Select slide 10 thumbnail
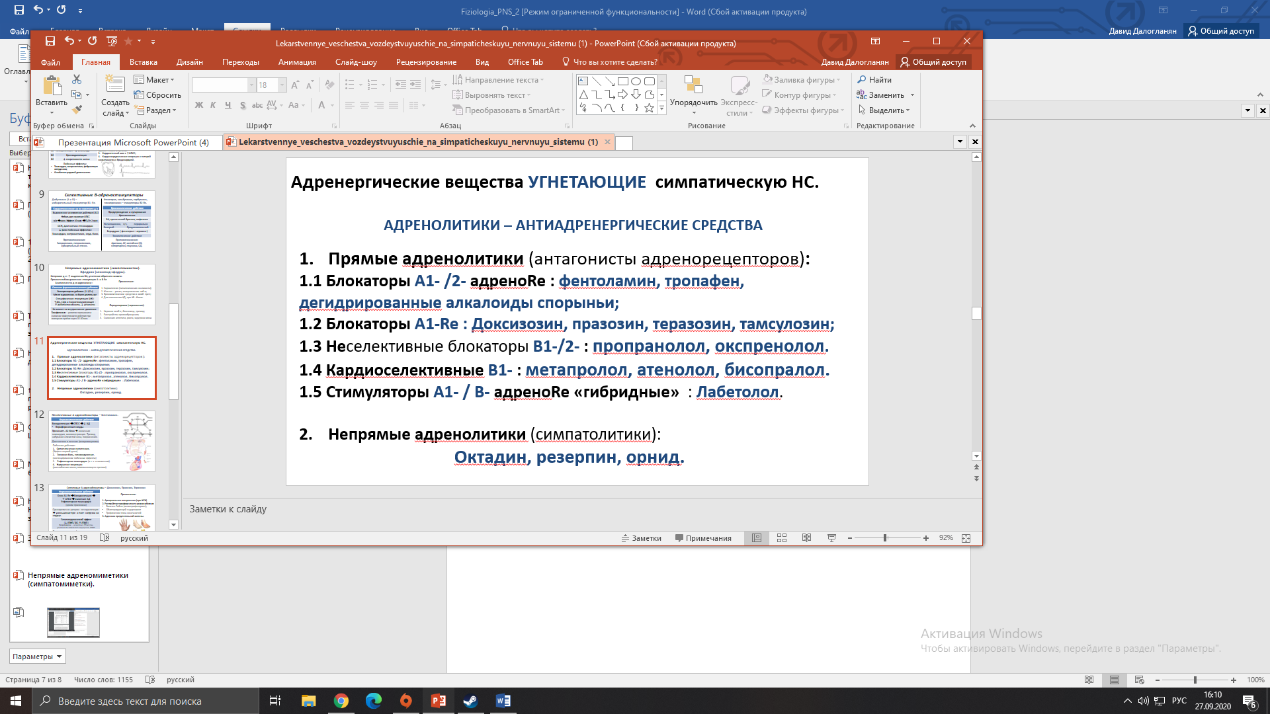This screenshot has width=1270, height=714. click(102, 295)
